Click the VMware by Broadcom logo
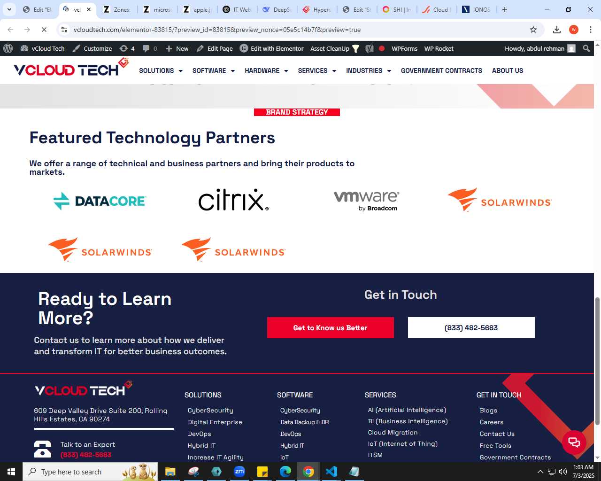The width and height of the screenshot is (601, 481). 367,201
